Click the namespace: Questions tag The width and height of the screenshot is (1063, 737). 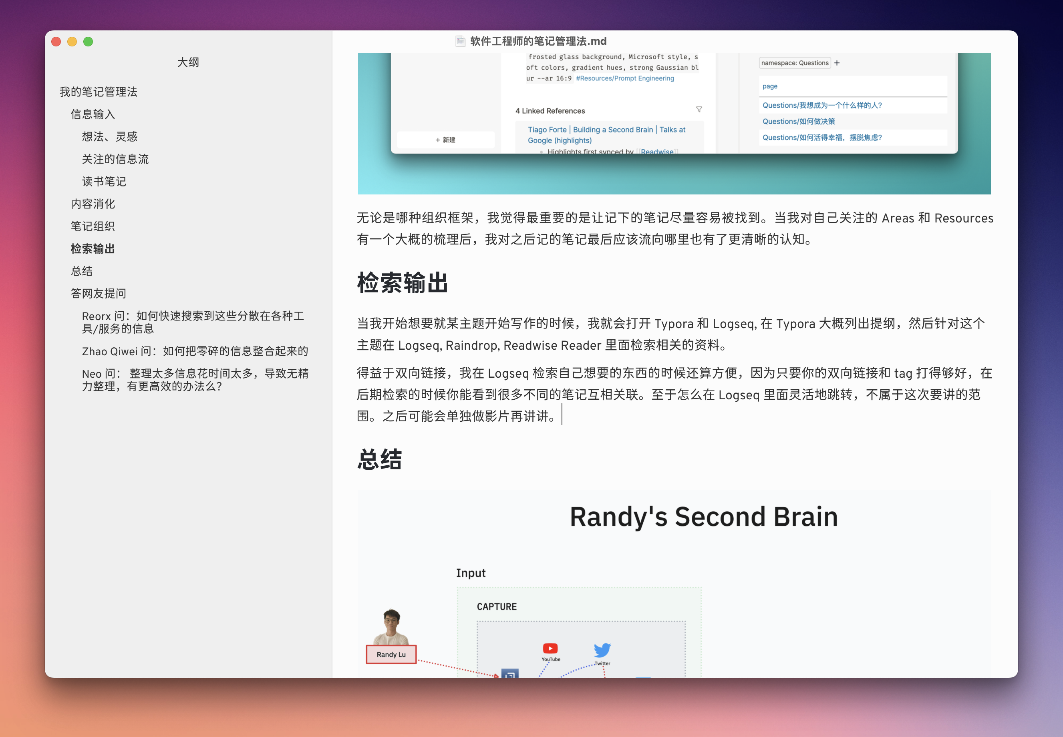tap(795, 63)
